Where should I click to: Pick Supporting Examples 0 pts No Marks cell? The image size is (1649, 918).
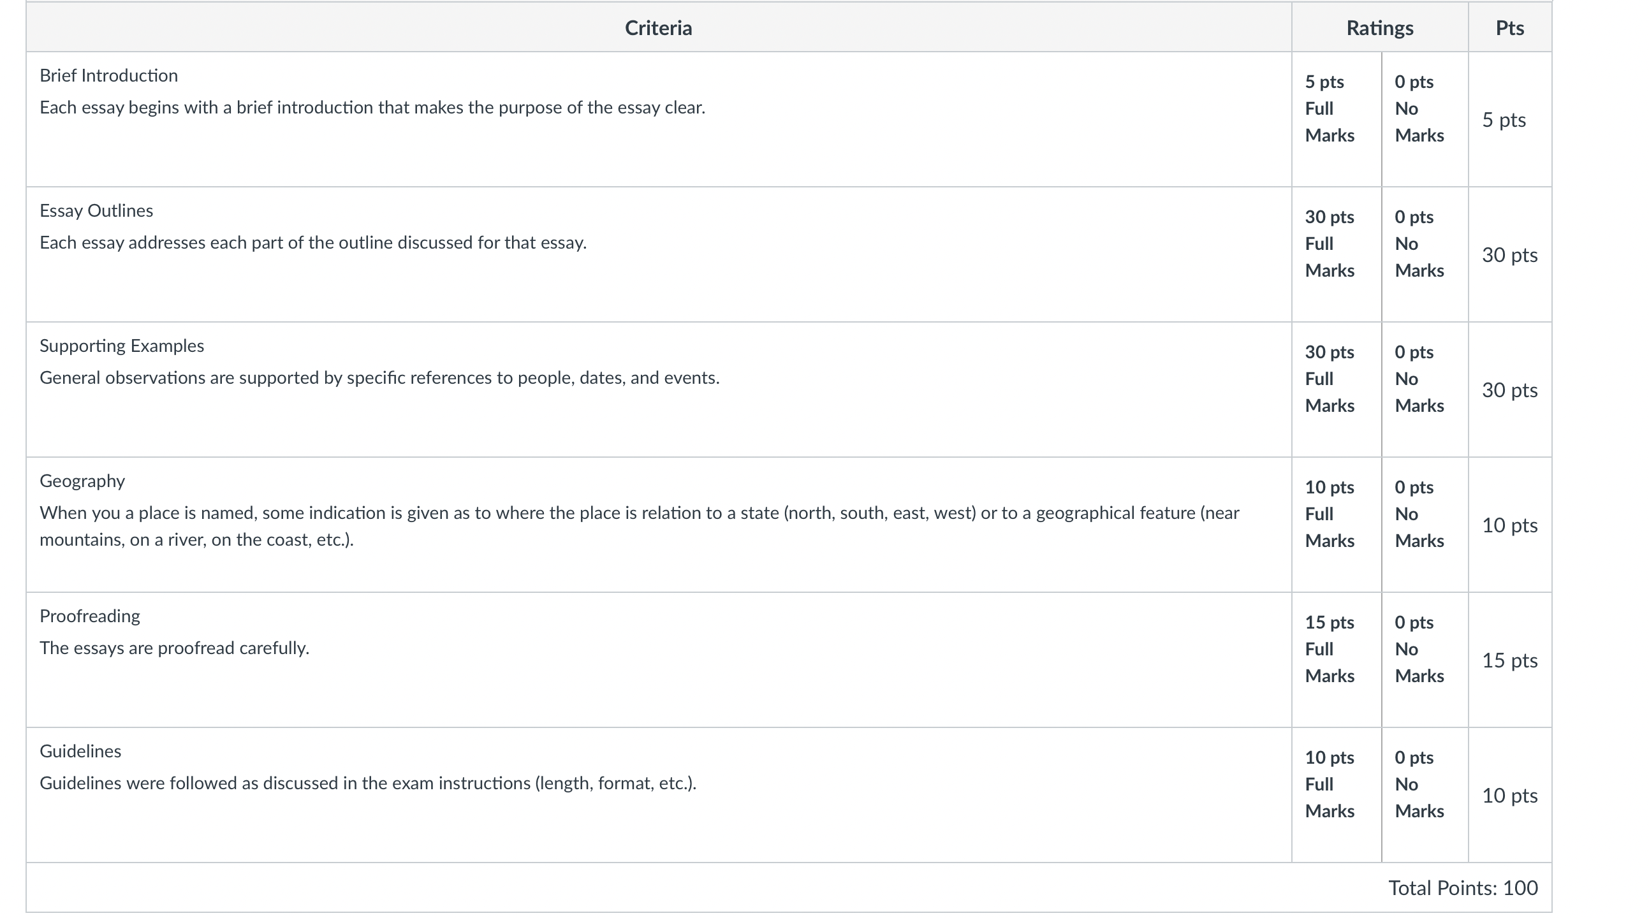(x=1425, y=390)
